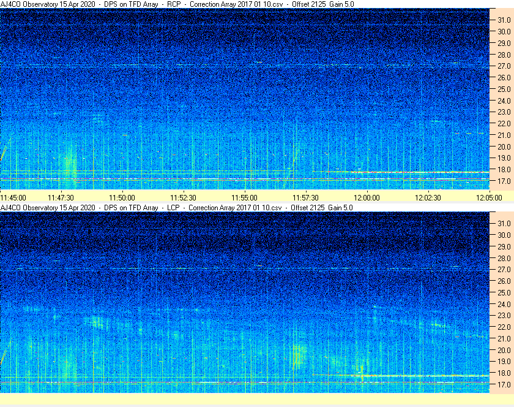Click 'Correction Array 2017 01 10.csv' in the LCP title
The height and width of the screenshot is (407, 514).
tap(235, 208)
